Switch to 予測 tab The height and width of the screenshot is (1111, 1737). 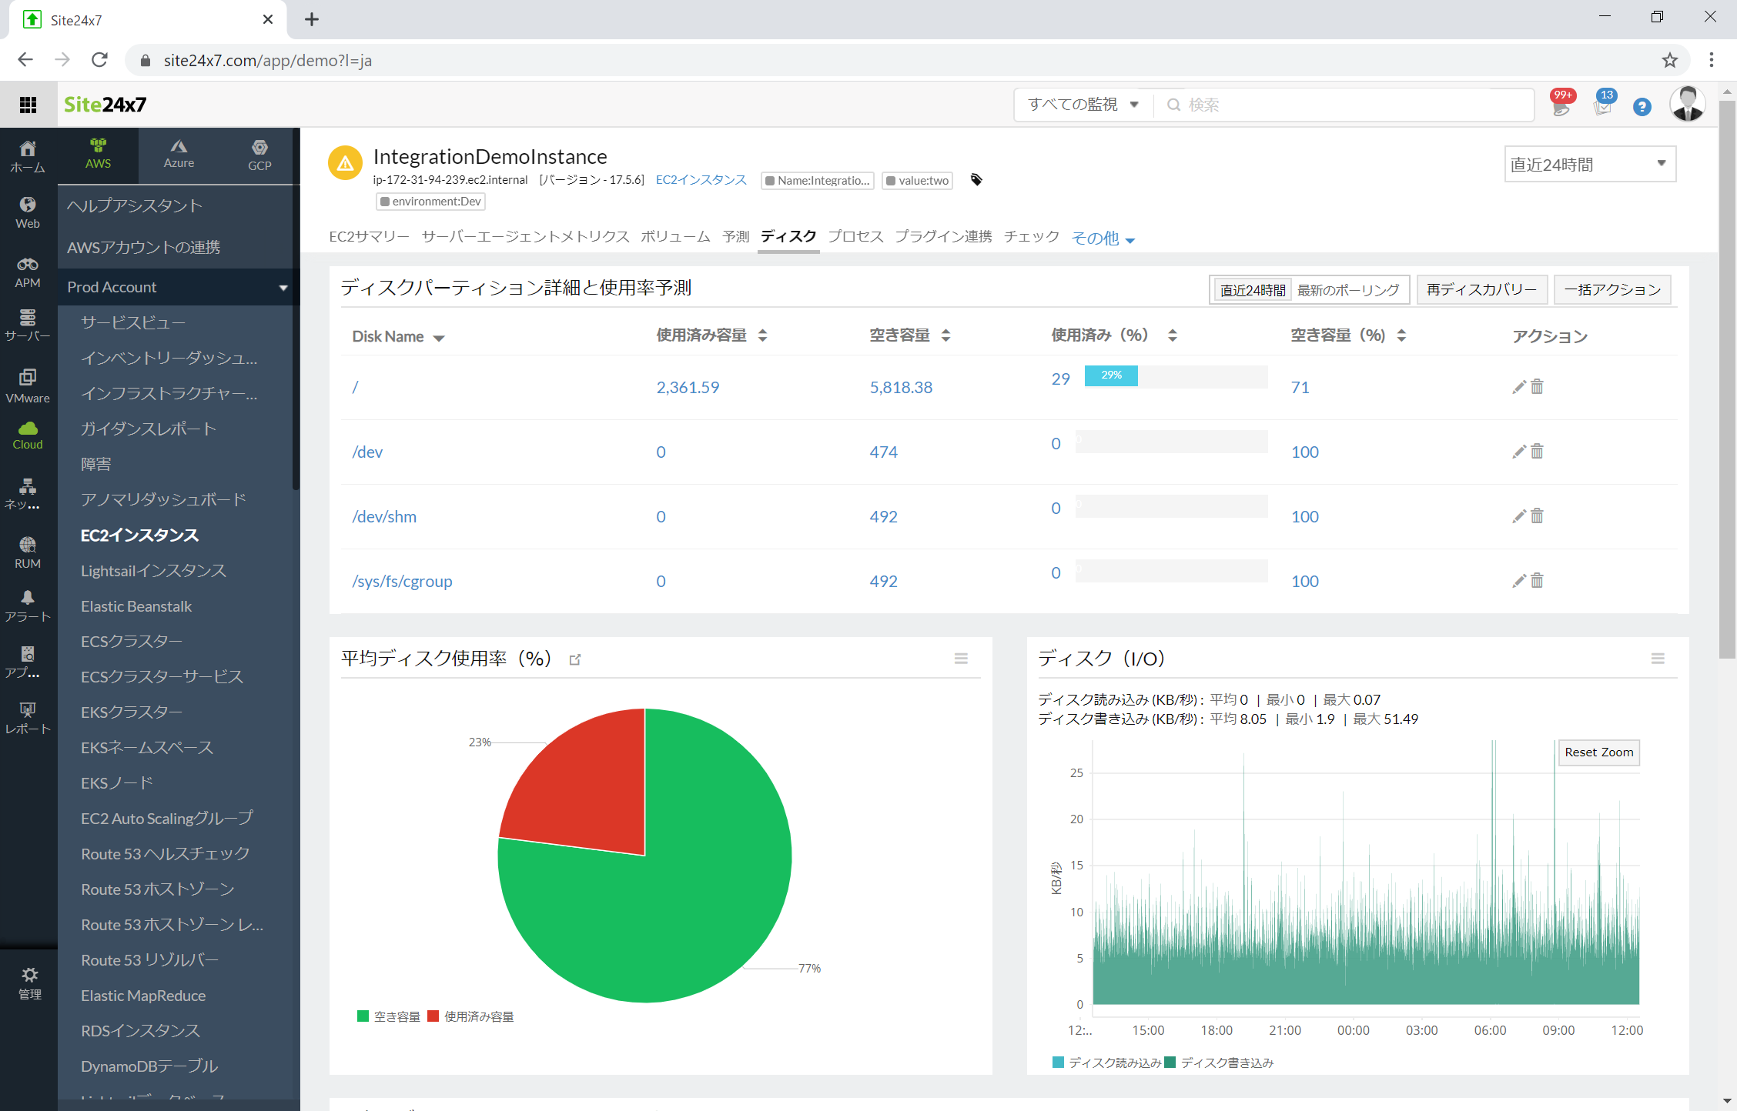coord(735,237)
